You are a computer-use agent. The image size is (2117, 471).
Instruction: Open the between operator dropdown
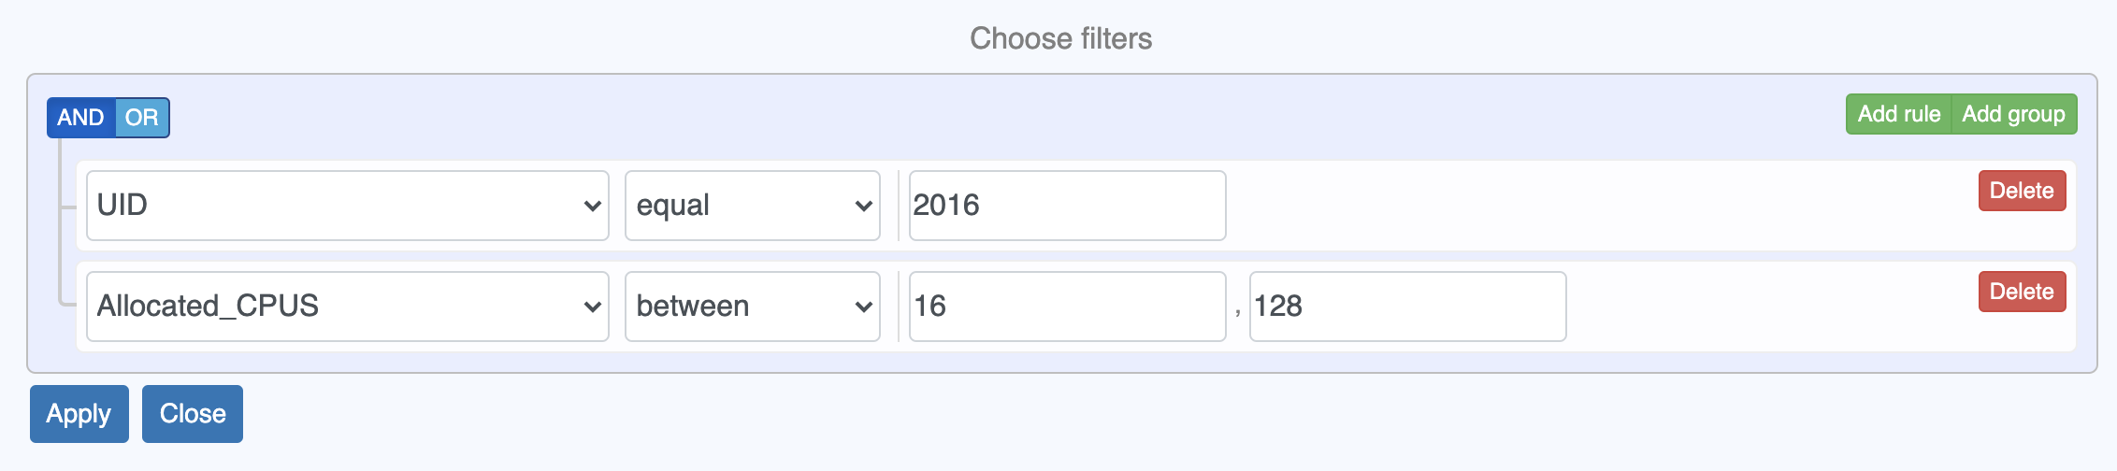(x=739, y=307)
